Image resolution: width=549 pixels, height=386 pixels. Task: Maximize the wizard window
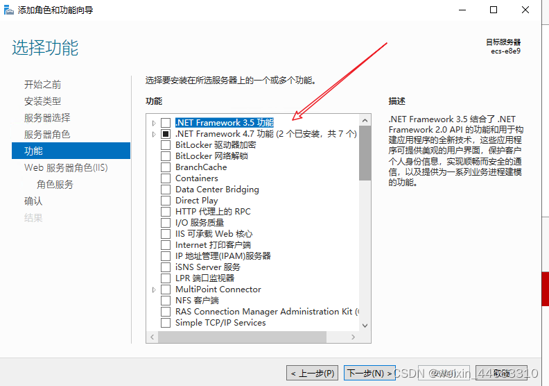tap(494, 10)
